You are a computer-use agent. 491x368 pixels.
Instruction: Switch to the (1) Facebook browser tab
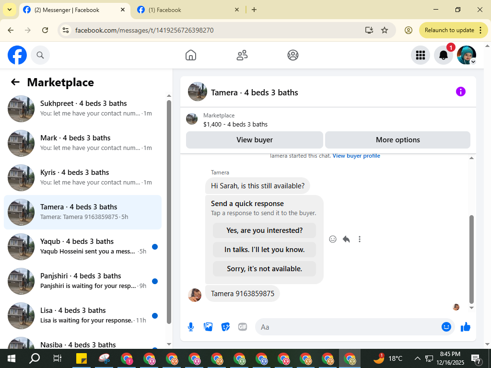(x=189, y=10)
